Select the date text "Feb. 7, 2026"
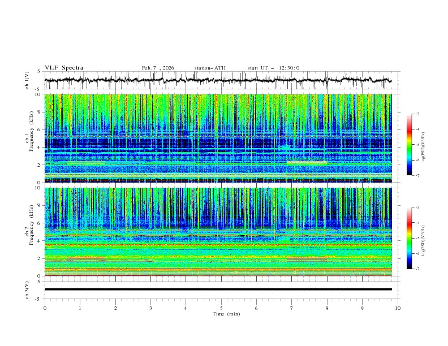448x346 pixels. pyautogui.click(x=158, y=68)
